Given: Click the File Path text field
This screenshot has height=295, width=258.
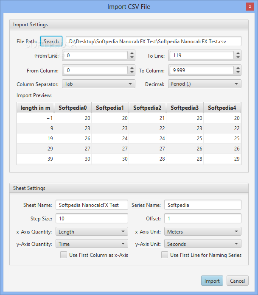Looking at the screenshot, I should click(x=154, y=41).
